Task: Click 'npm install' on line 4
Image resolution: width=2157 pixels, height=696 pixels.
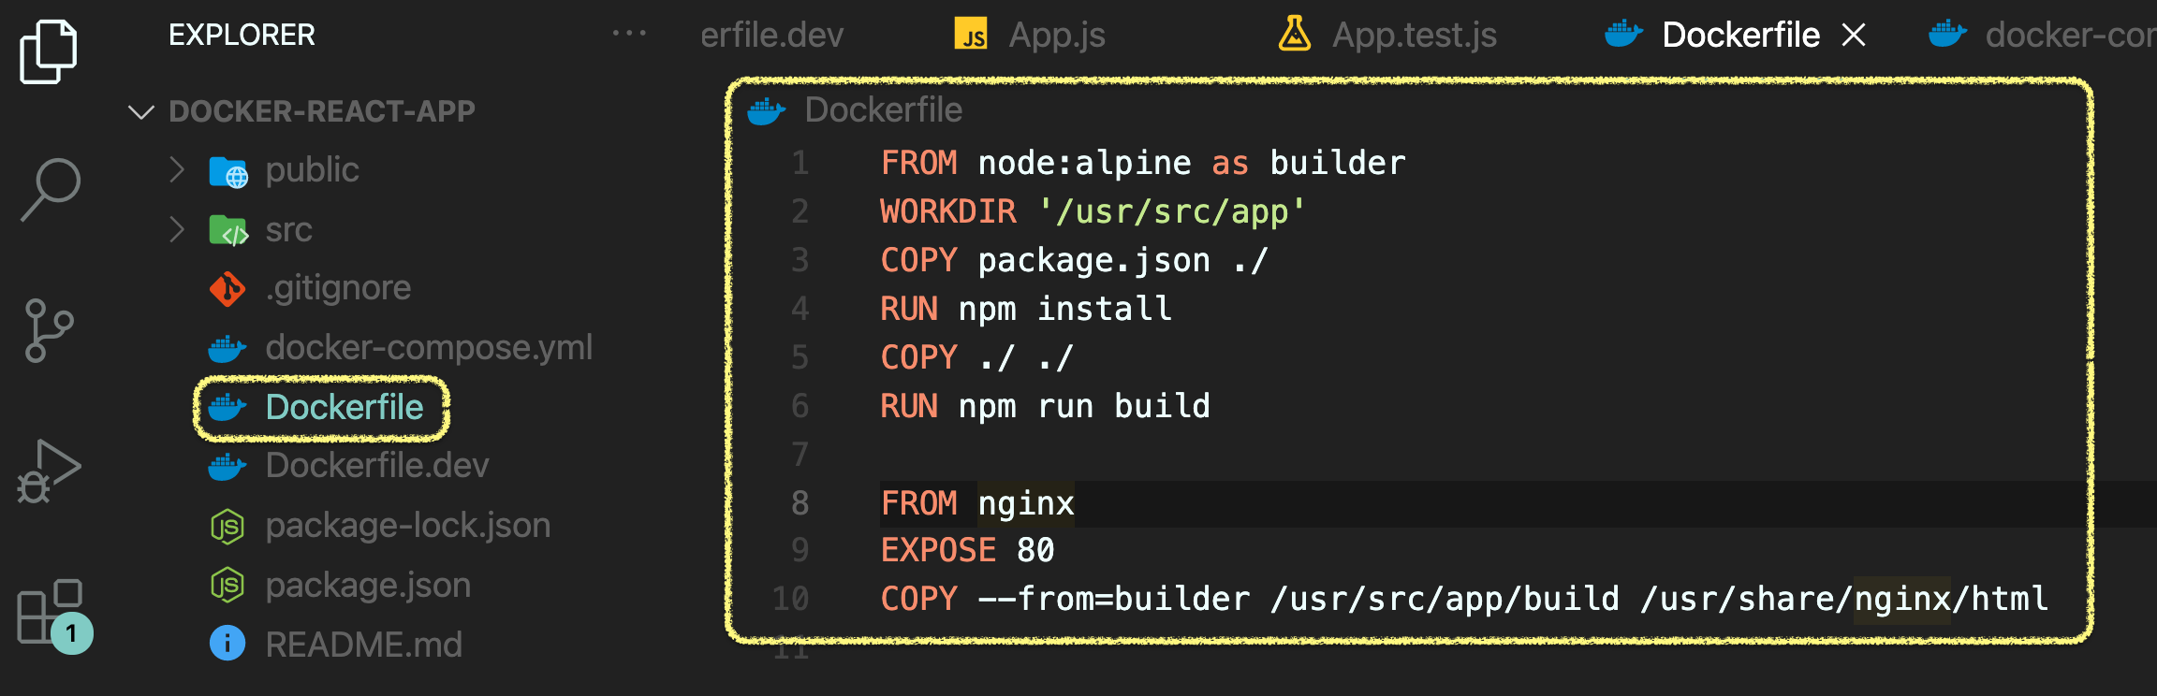Action: click(1065, 309)
